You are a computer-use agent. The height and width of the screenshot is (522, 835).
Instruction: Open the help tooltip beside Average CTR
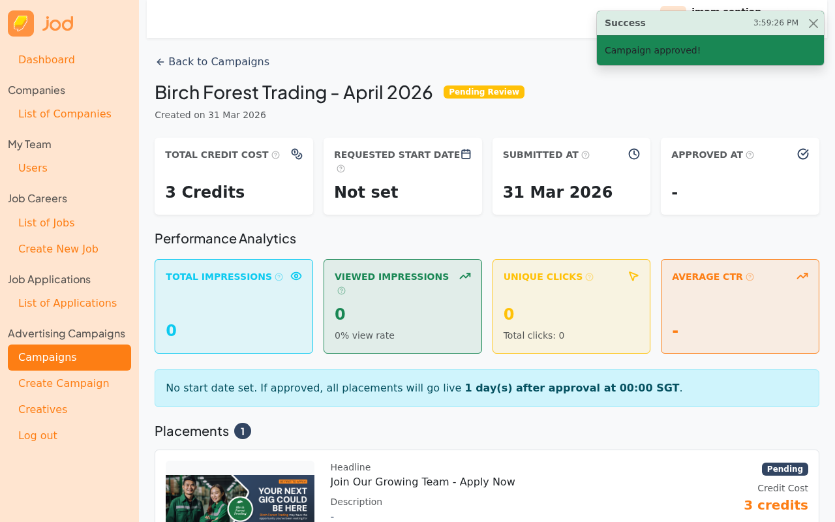[x=749, y=276]
